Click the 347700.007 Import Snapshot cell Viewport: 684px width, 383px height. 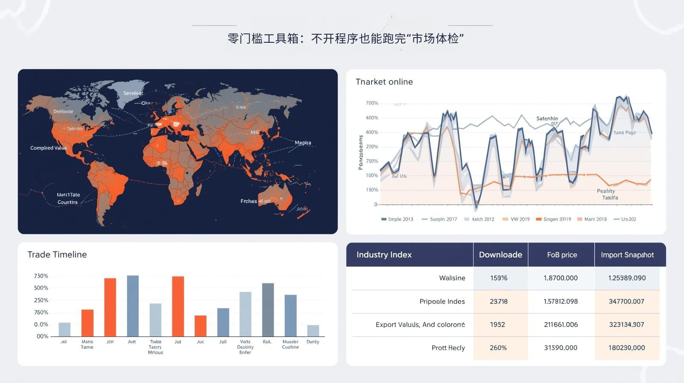[626, 301]
